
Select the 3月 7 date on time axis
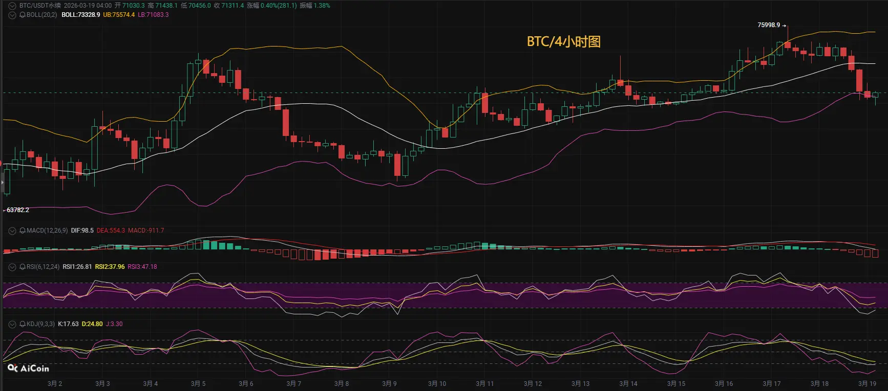(294, 384)
